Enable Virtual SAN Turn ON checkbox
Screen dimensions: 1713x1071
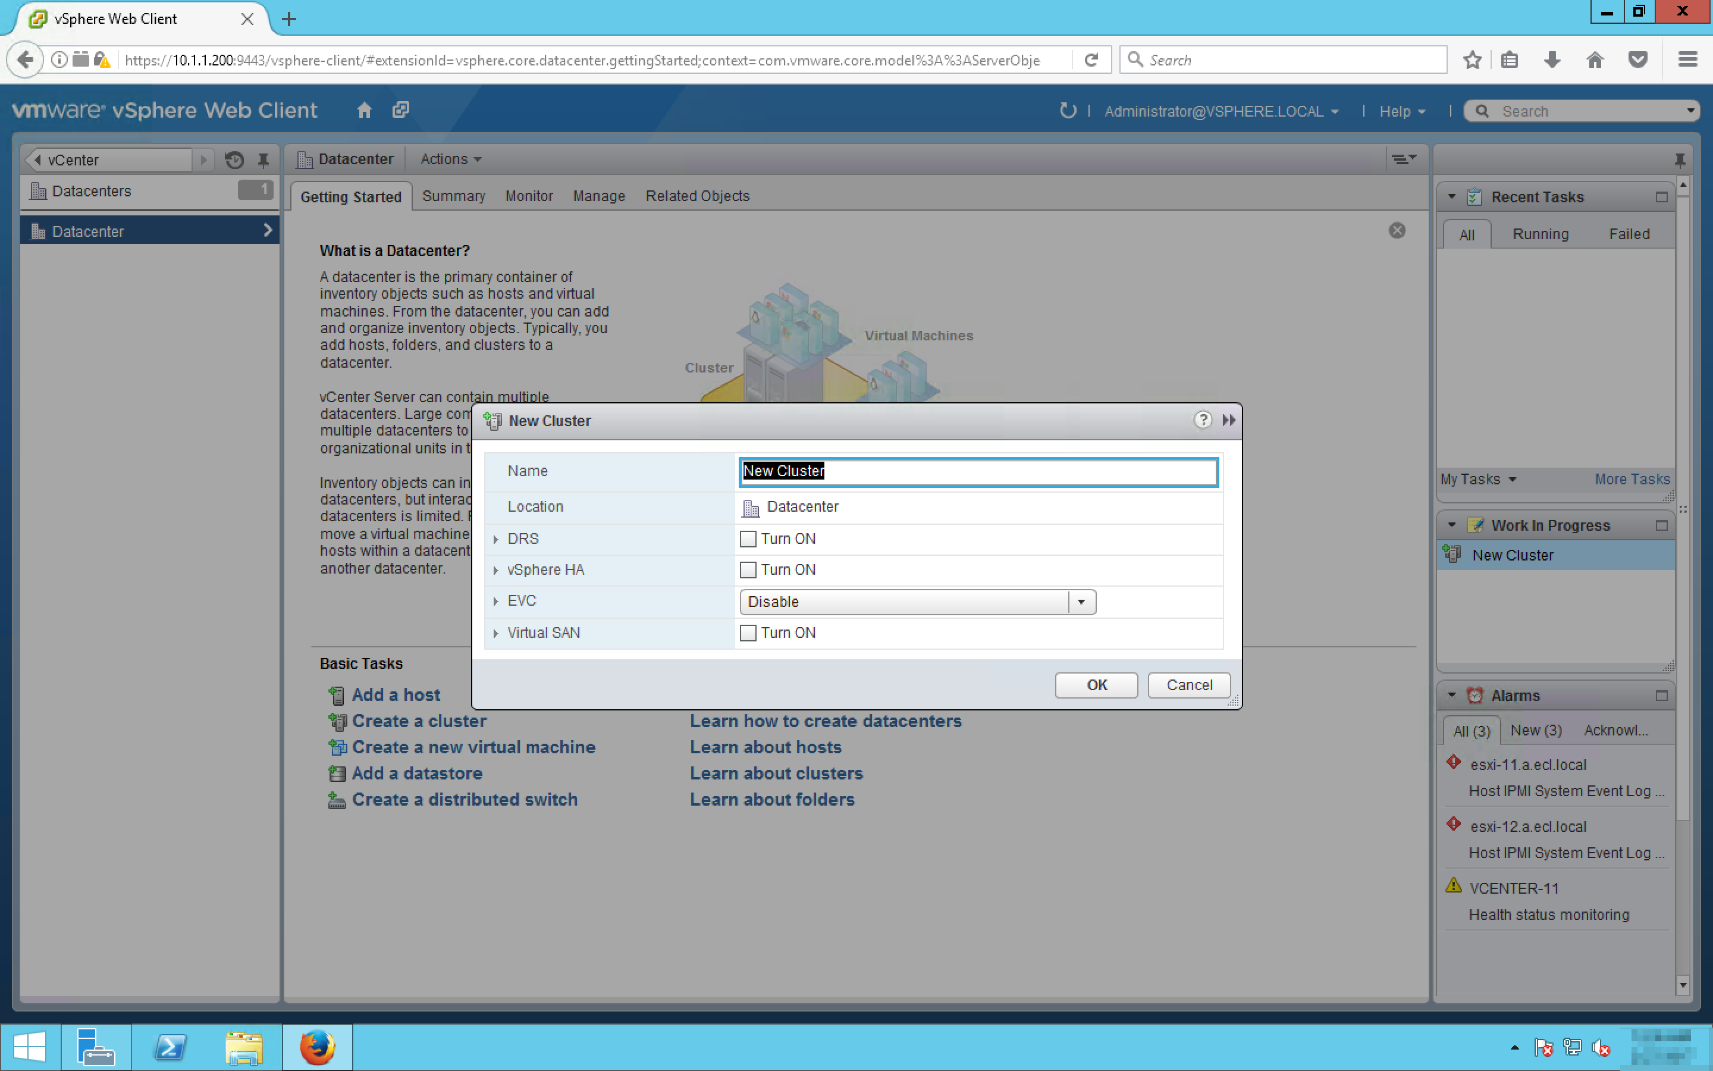(748, 633)
